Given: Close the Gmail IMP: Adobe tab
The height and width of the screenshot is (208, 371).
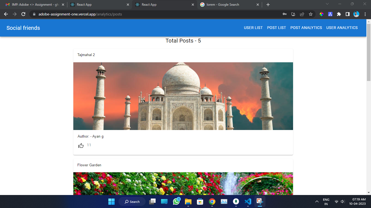Looking at the screenshot, I should pos(63,5).
